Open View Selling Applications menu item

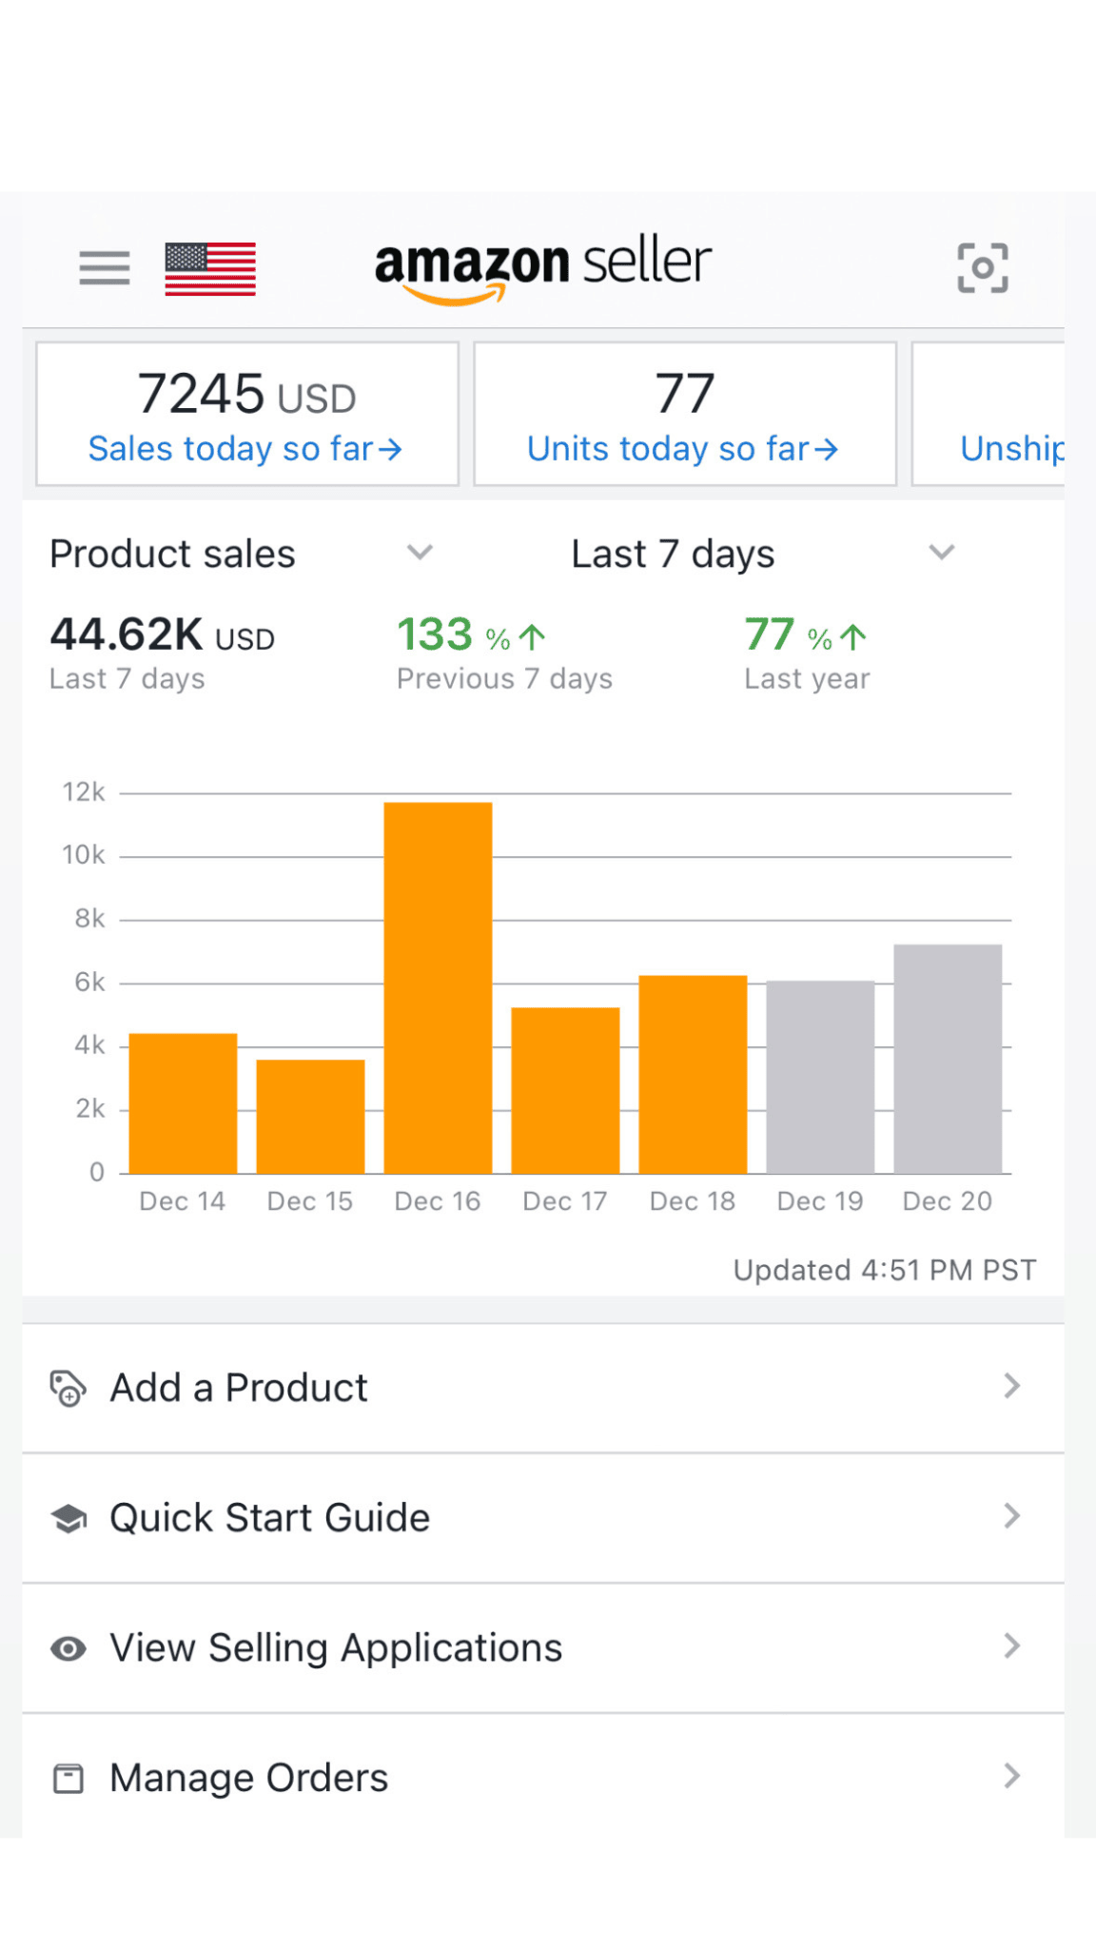coord(336,1648)
